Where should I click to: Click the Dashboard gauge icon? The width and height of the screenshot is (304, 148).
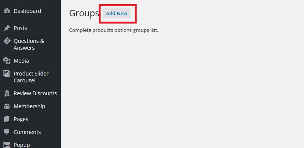pyautogui.click(x=7, y=11)
